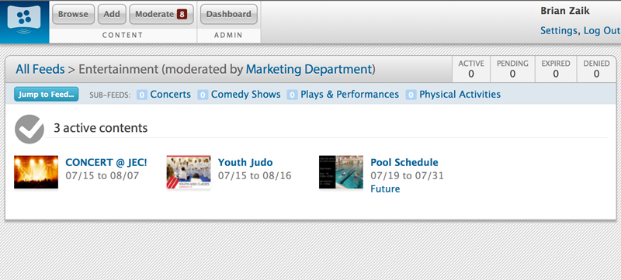Navigate to All Feeds breadcrumb
The image size is (621, 280).
tap(40, 69)
